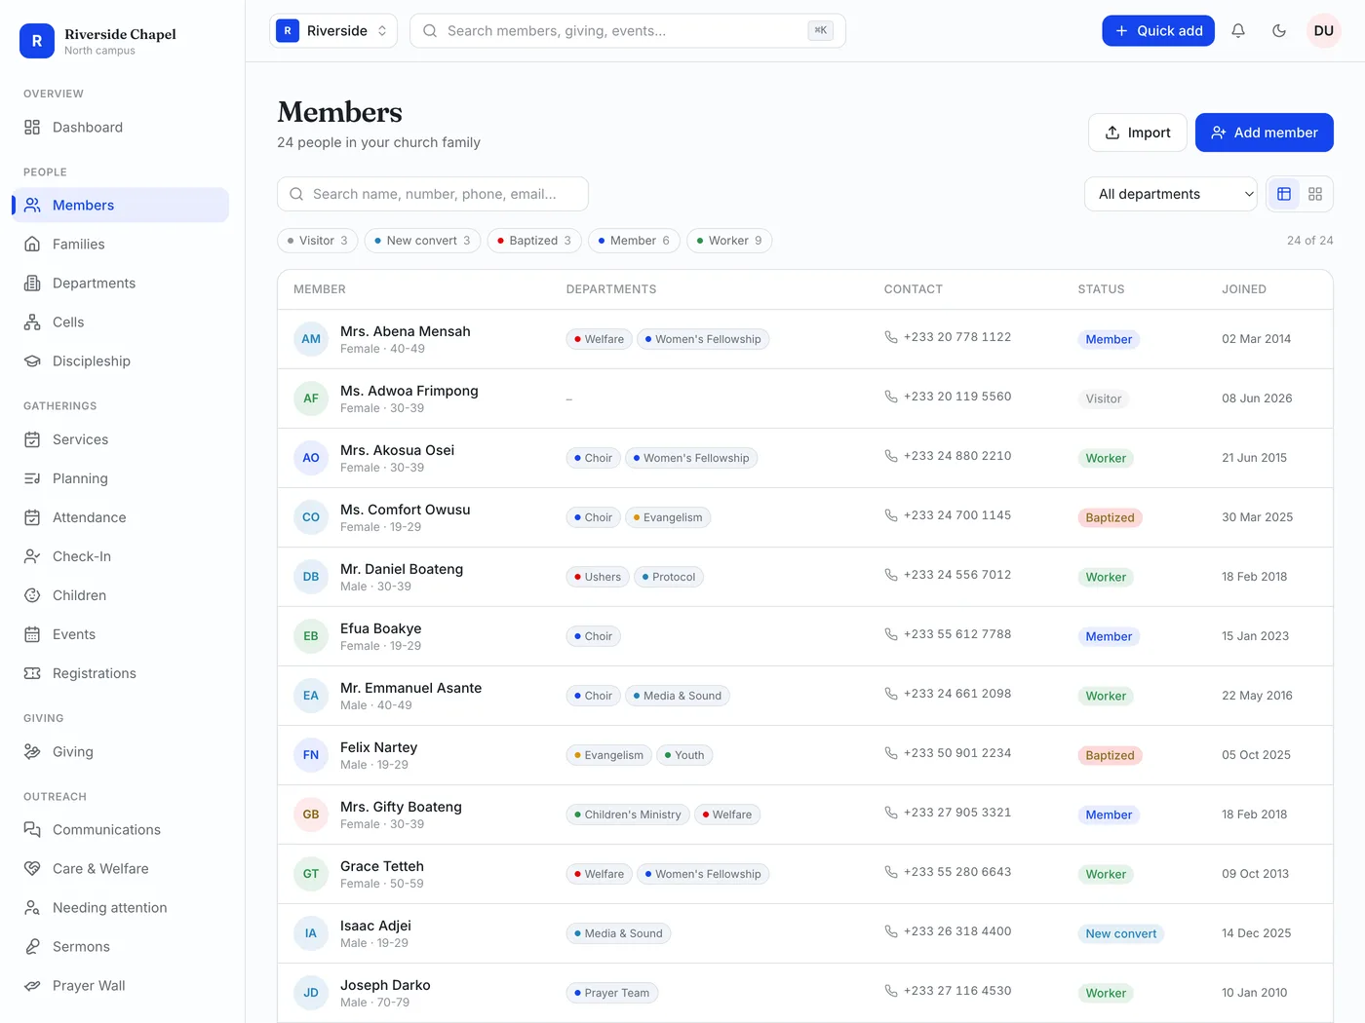
Task: Focus the member name search field
Action: (x=433, y=194)
